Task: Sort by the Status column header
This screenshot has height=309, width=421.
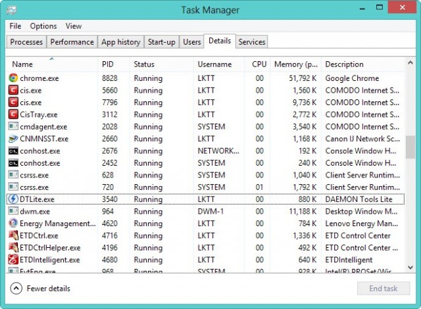Action: 162,64
